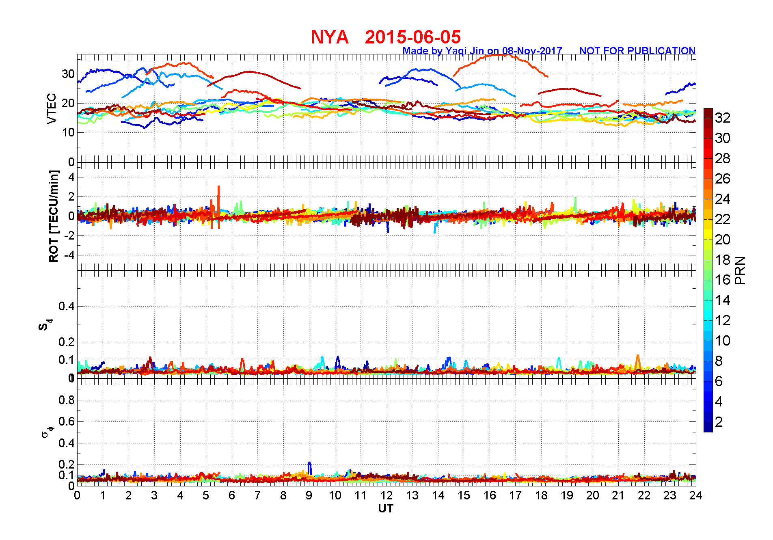773x540 pixels.
Task: Click VTEC axis tick label 30
Action: point(68,74)
